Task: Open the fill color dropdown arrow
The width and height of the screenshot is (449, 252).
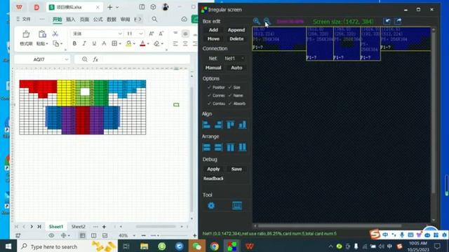Action: [134, 43]
